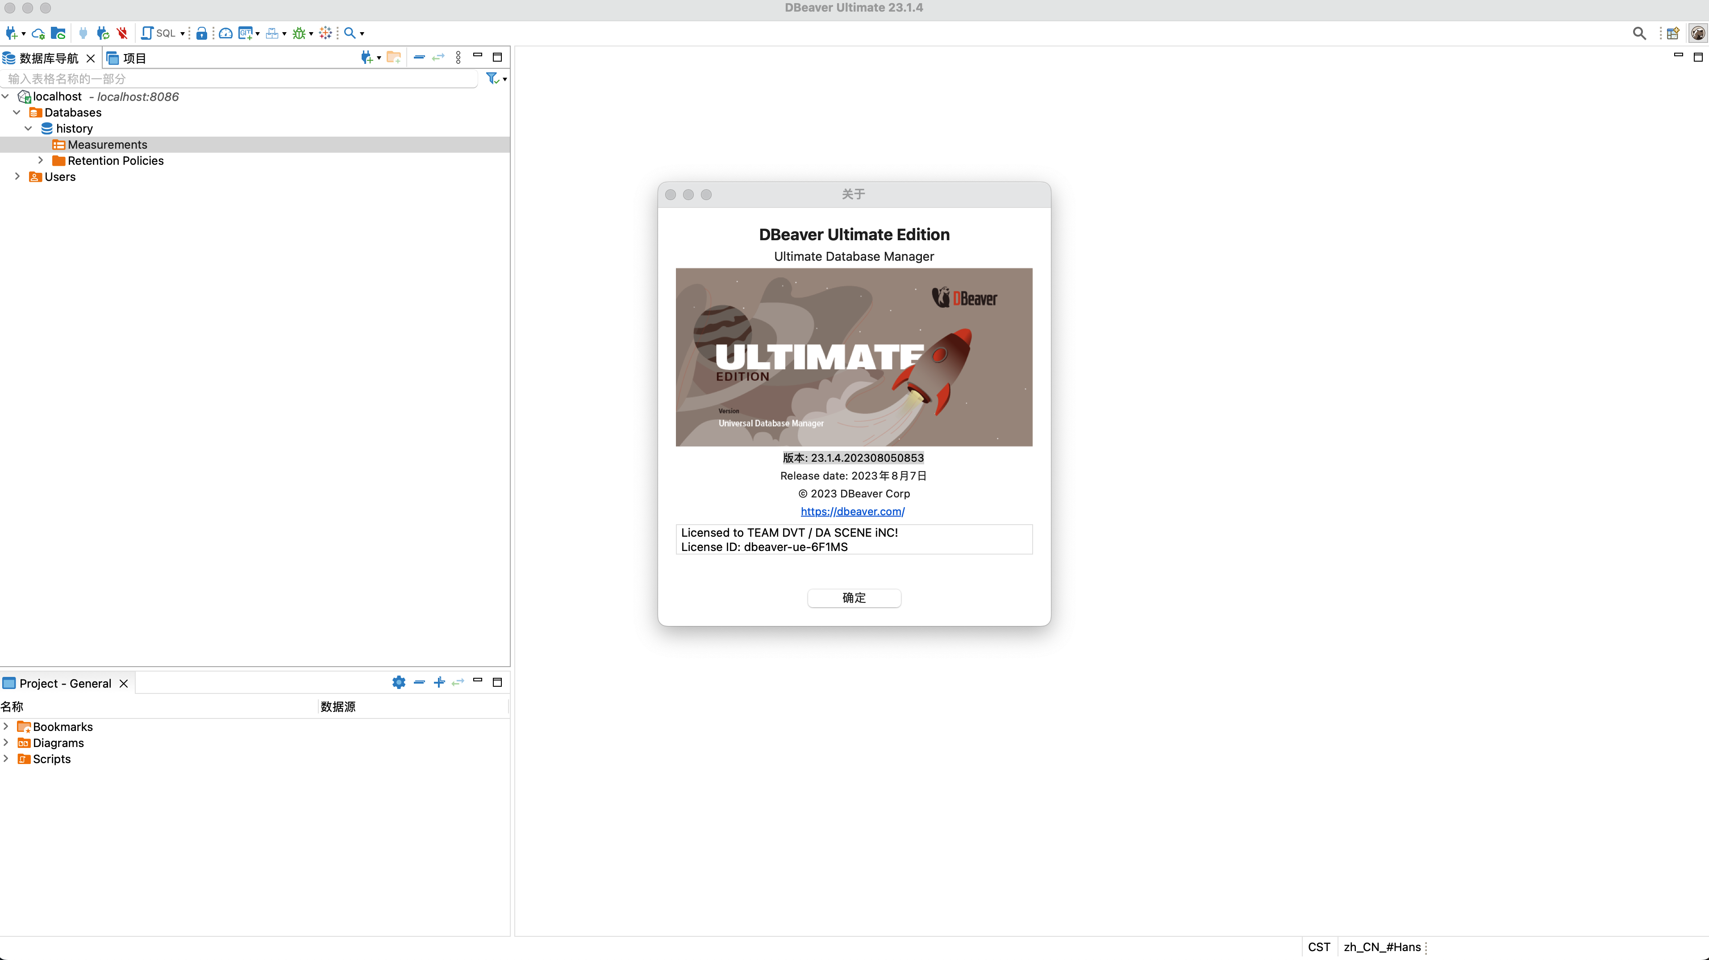Image resolution: width=1709 pixels, height=960 pixels.
Task: Click the collapse all icon in navigator
Action: (419, 58)
